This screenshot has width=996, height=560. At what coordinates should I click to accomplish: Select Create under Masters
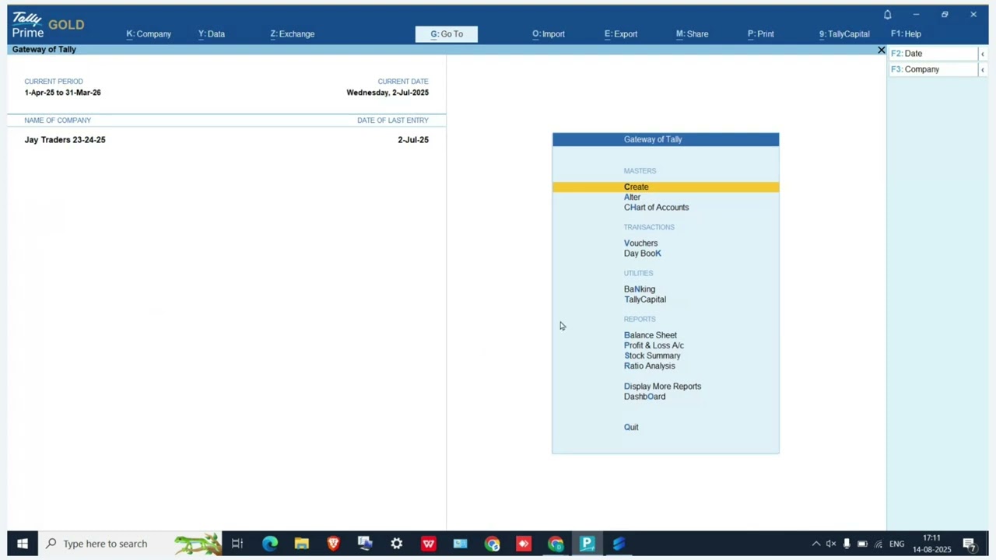pos(665,187)
